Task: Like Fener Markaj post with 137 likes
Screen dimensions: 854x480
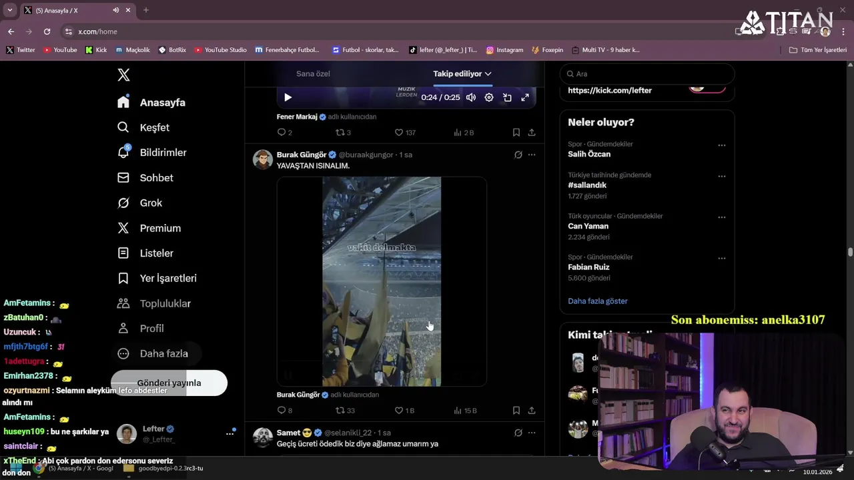Action: pos(405,133)
